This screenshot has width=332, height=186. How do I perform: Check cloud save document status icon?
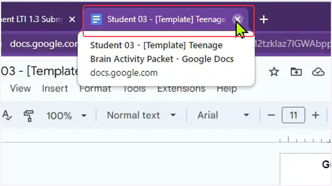click(318, 72)
